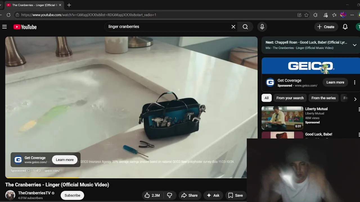Add this page to favorites star
The height and width of the screenshot is (202, 360).
click(306, 15)
